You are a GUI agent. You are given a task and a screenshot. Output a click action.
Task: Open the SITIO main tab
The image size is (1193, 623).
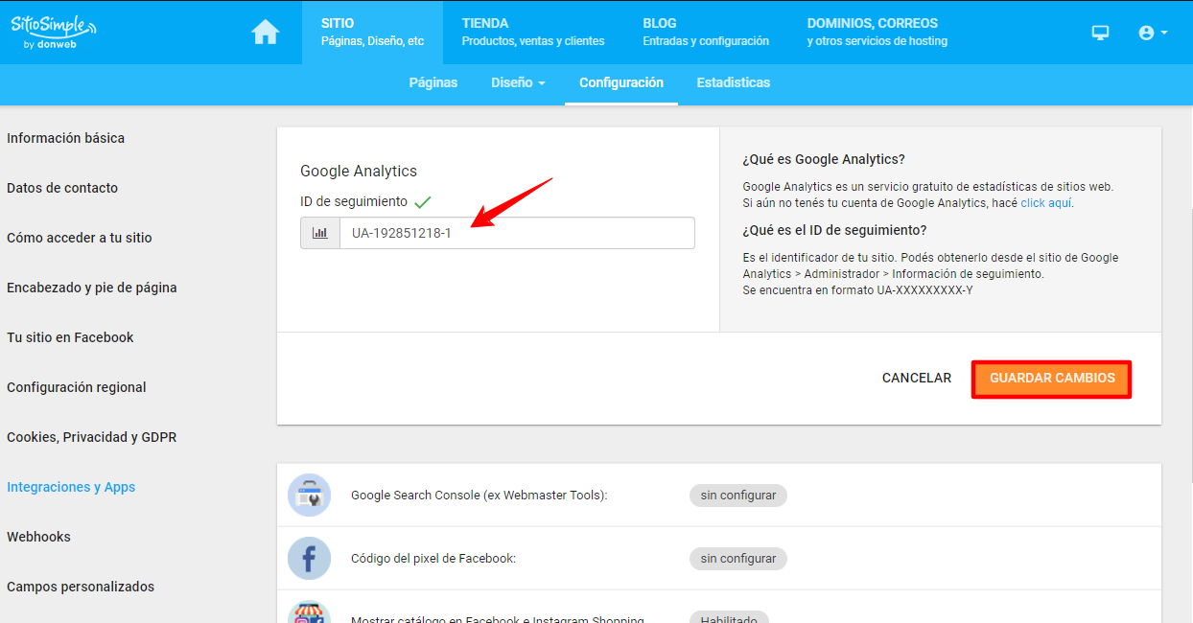pyautogui.click(x=372, y=32)
